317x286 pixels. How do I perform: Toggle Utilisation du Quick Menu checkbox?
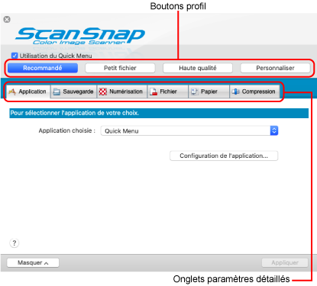[x=15, y=56]
